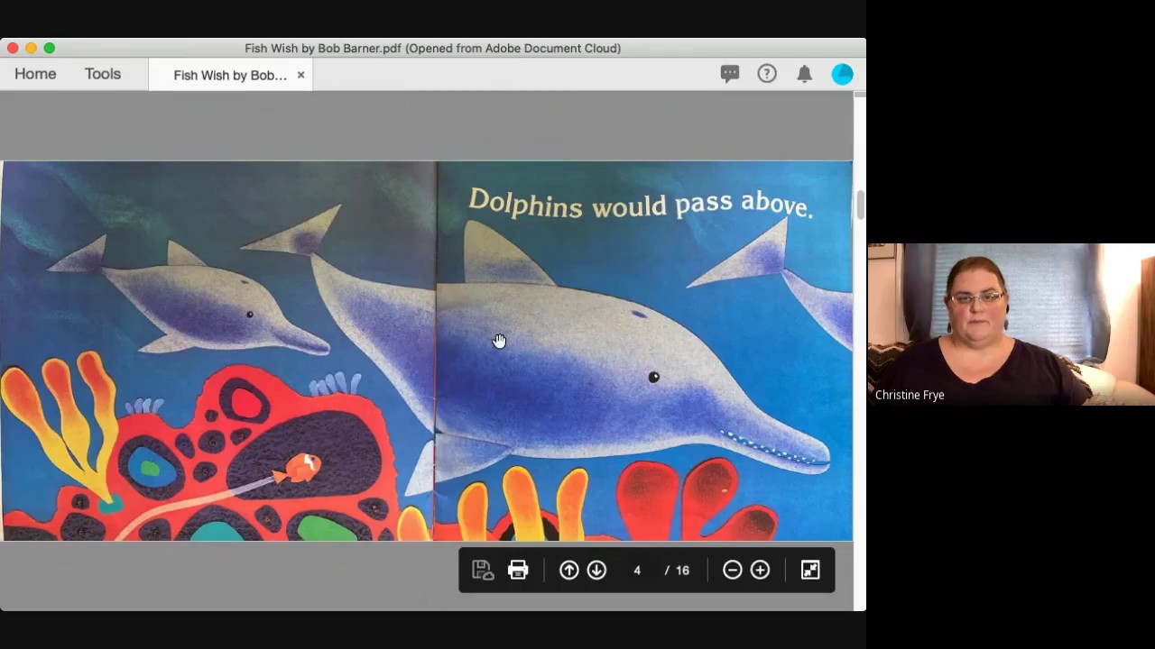Click the '/ 16' total page count
The height and width of the screenshot is (649, 1155).
677,570
